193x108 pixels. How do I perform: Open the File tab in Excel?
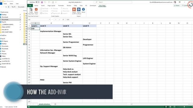30,5
